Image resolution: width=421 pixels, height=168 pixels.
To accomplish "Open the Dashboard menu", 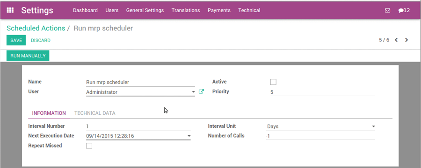I will coord(86,10).
